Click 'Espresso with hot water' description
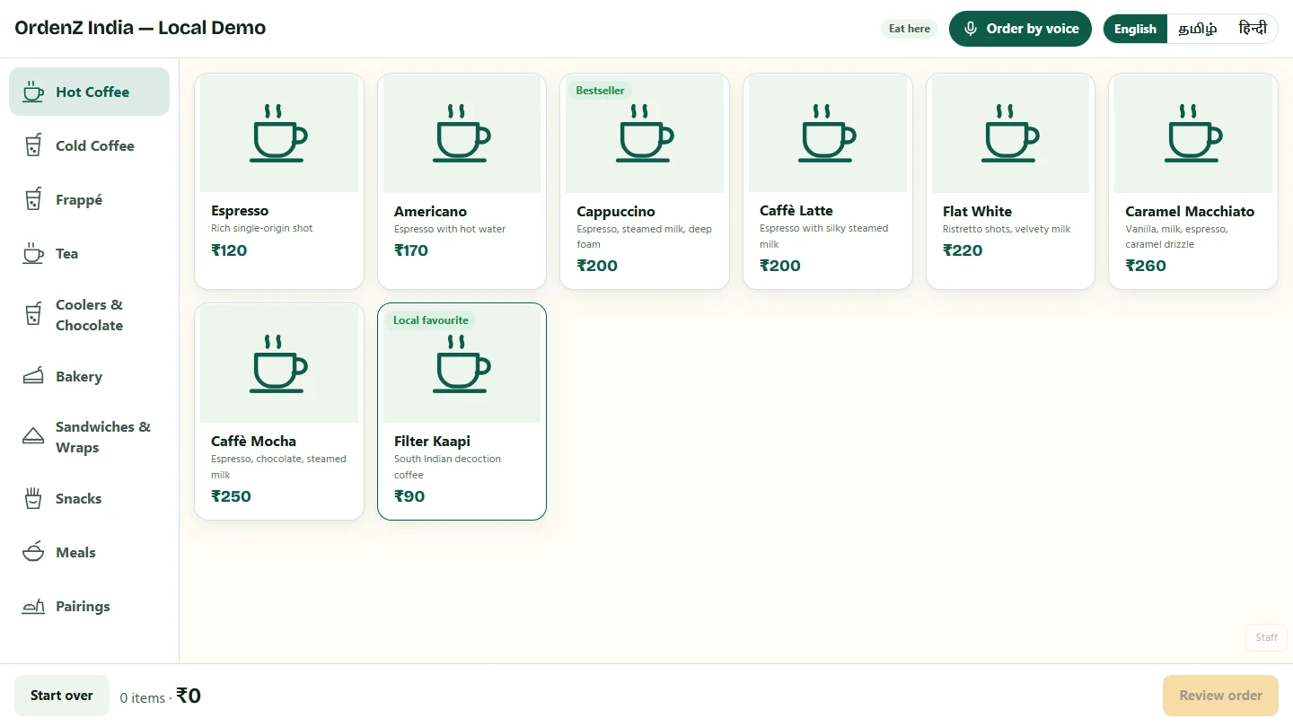Screen dimensions: 1293x727 [450, 229]
